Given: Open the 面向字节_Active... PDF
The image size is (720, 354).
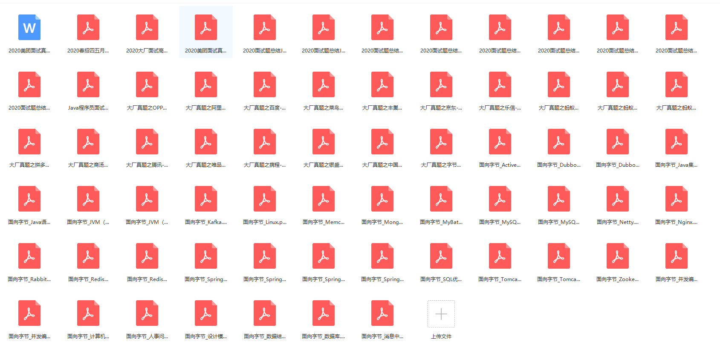Looking at the screenshot, I should click(500, 142).
